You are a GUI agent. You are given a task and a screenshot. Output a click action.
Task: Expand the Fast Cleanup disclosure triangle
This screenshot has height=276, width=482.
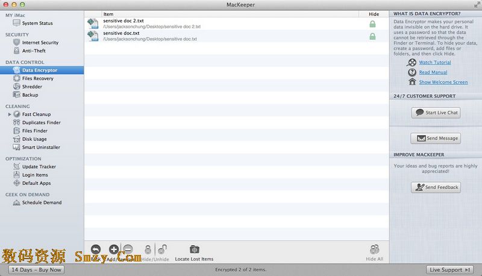coord(10,114)
